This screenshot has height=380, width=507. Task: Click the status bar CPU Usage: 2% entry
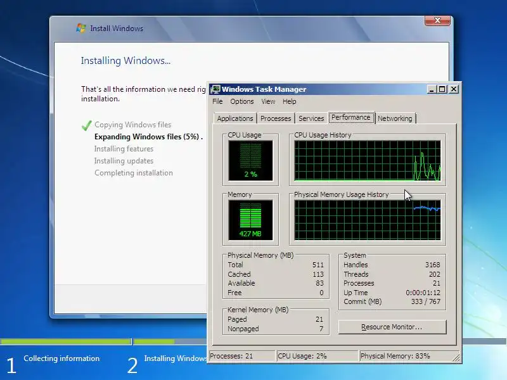pos(318,356)
